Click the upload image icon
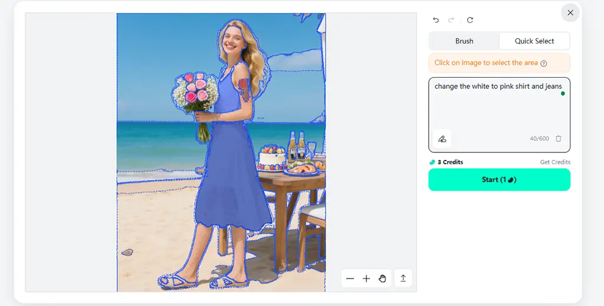This screenshot has width=604, height=306. [403, 278]
